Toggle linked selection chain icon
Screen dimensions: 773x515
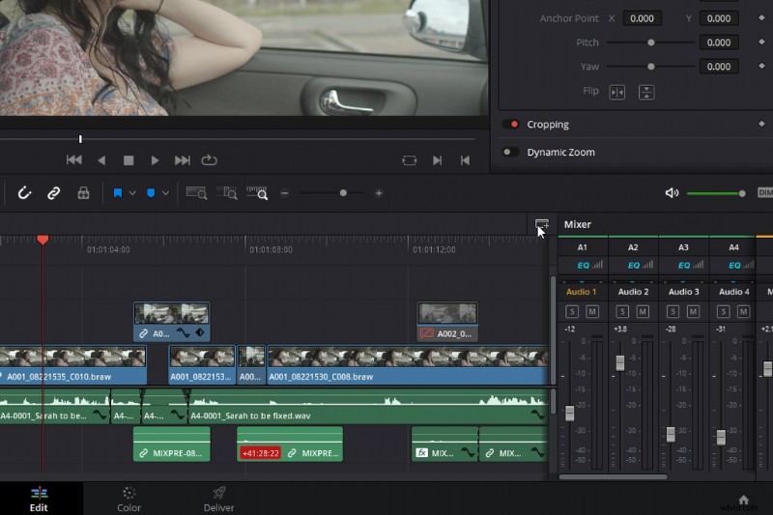pyautogui.click(x=53, y=192)
